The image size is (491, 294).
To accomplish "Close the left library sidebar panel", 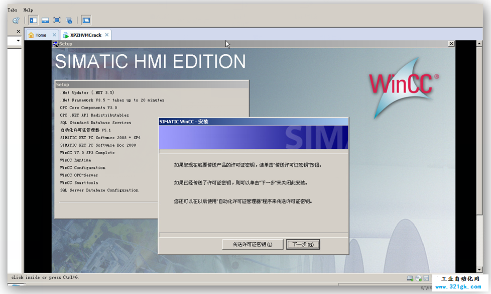I will (x=19, y=31).
